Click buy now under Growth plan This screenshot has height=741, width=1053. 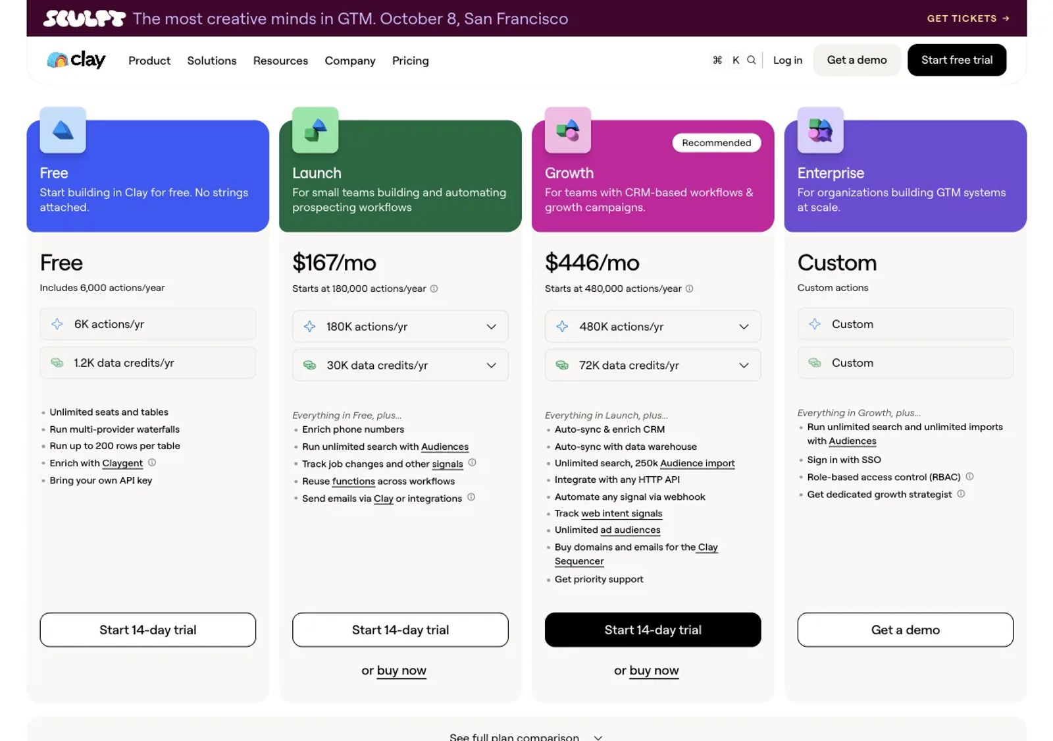pyautogui.click(x=654, y=671)
